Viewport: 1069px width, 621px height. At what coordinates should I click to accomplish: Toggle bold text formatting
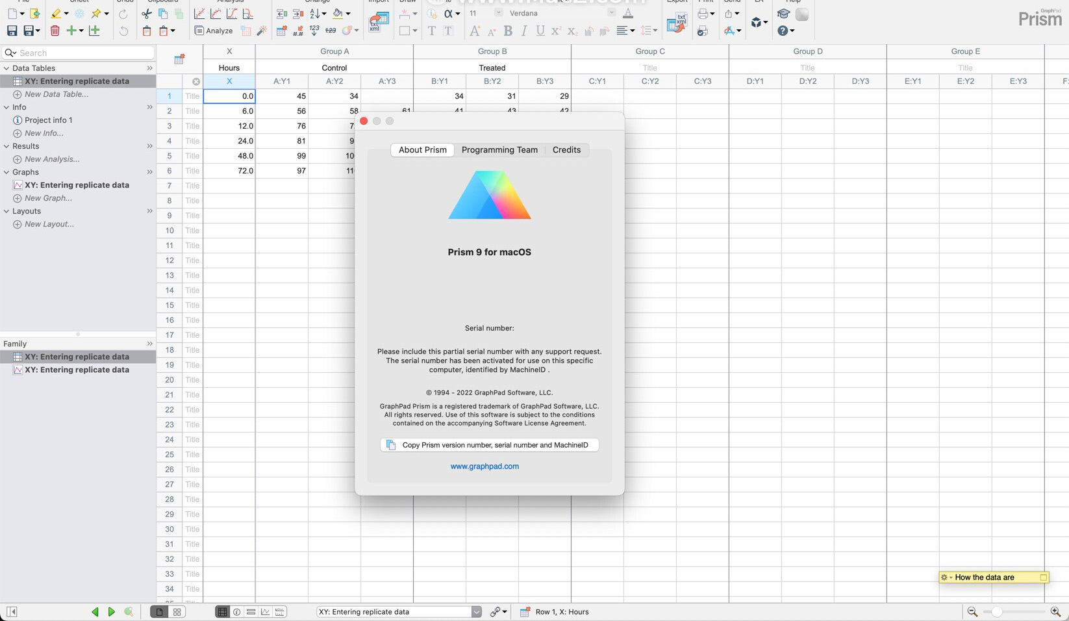click(x=507, y=31)
